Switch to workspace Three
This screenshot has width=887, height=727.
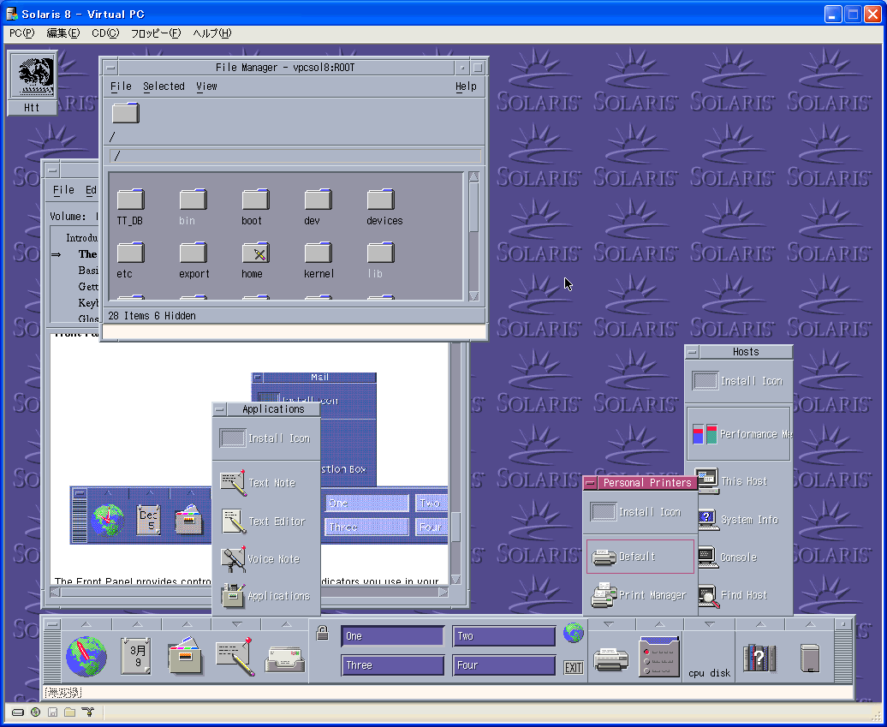[392, 665]
